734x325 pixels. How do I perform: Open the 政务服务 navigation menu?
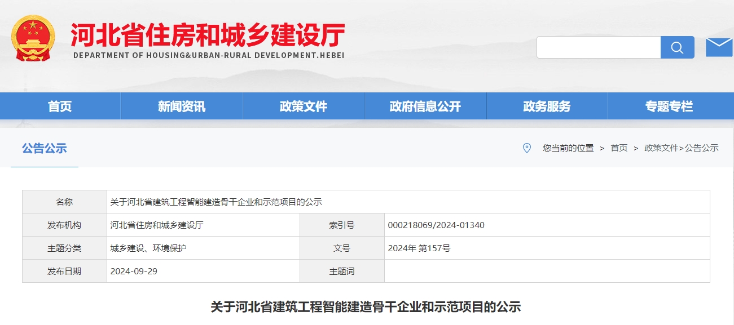point(547,106)
